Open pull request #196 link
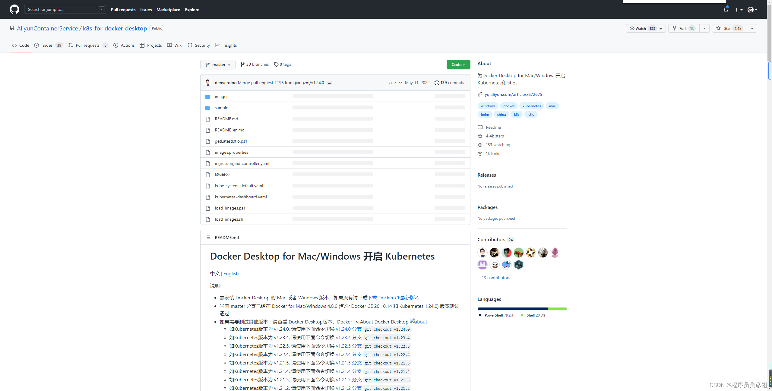Screen dimensions: 772x391 279,82
